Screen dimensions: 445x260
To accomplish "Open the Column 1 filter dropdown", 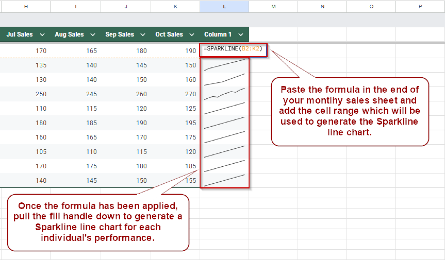I will click(x=241, y=34).
